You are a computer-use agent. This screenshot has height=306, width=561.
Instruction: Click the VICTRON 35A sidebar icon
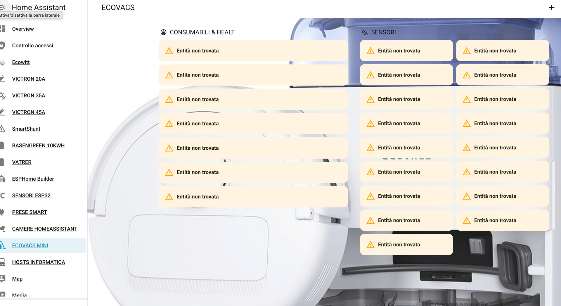tap(3, 95)
